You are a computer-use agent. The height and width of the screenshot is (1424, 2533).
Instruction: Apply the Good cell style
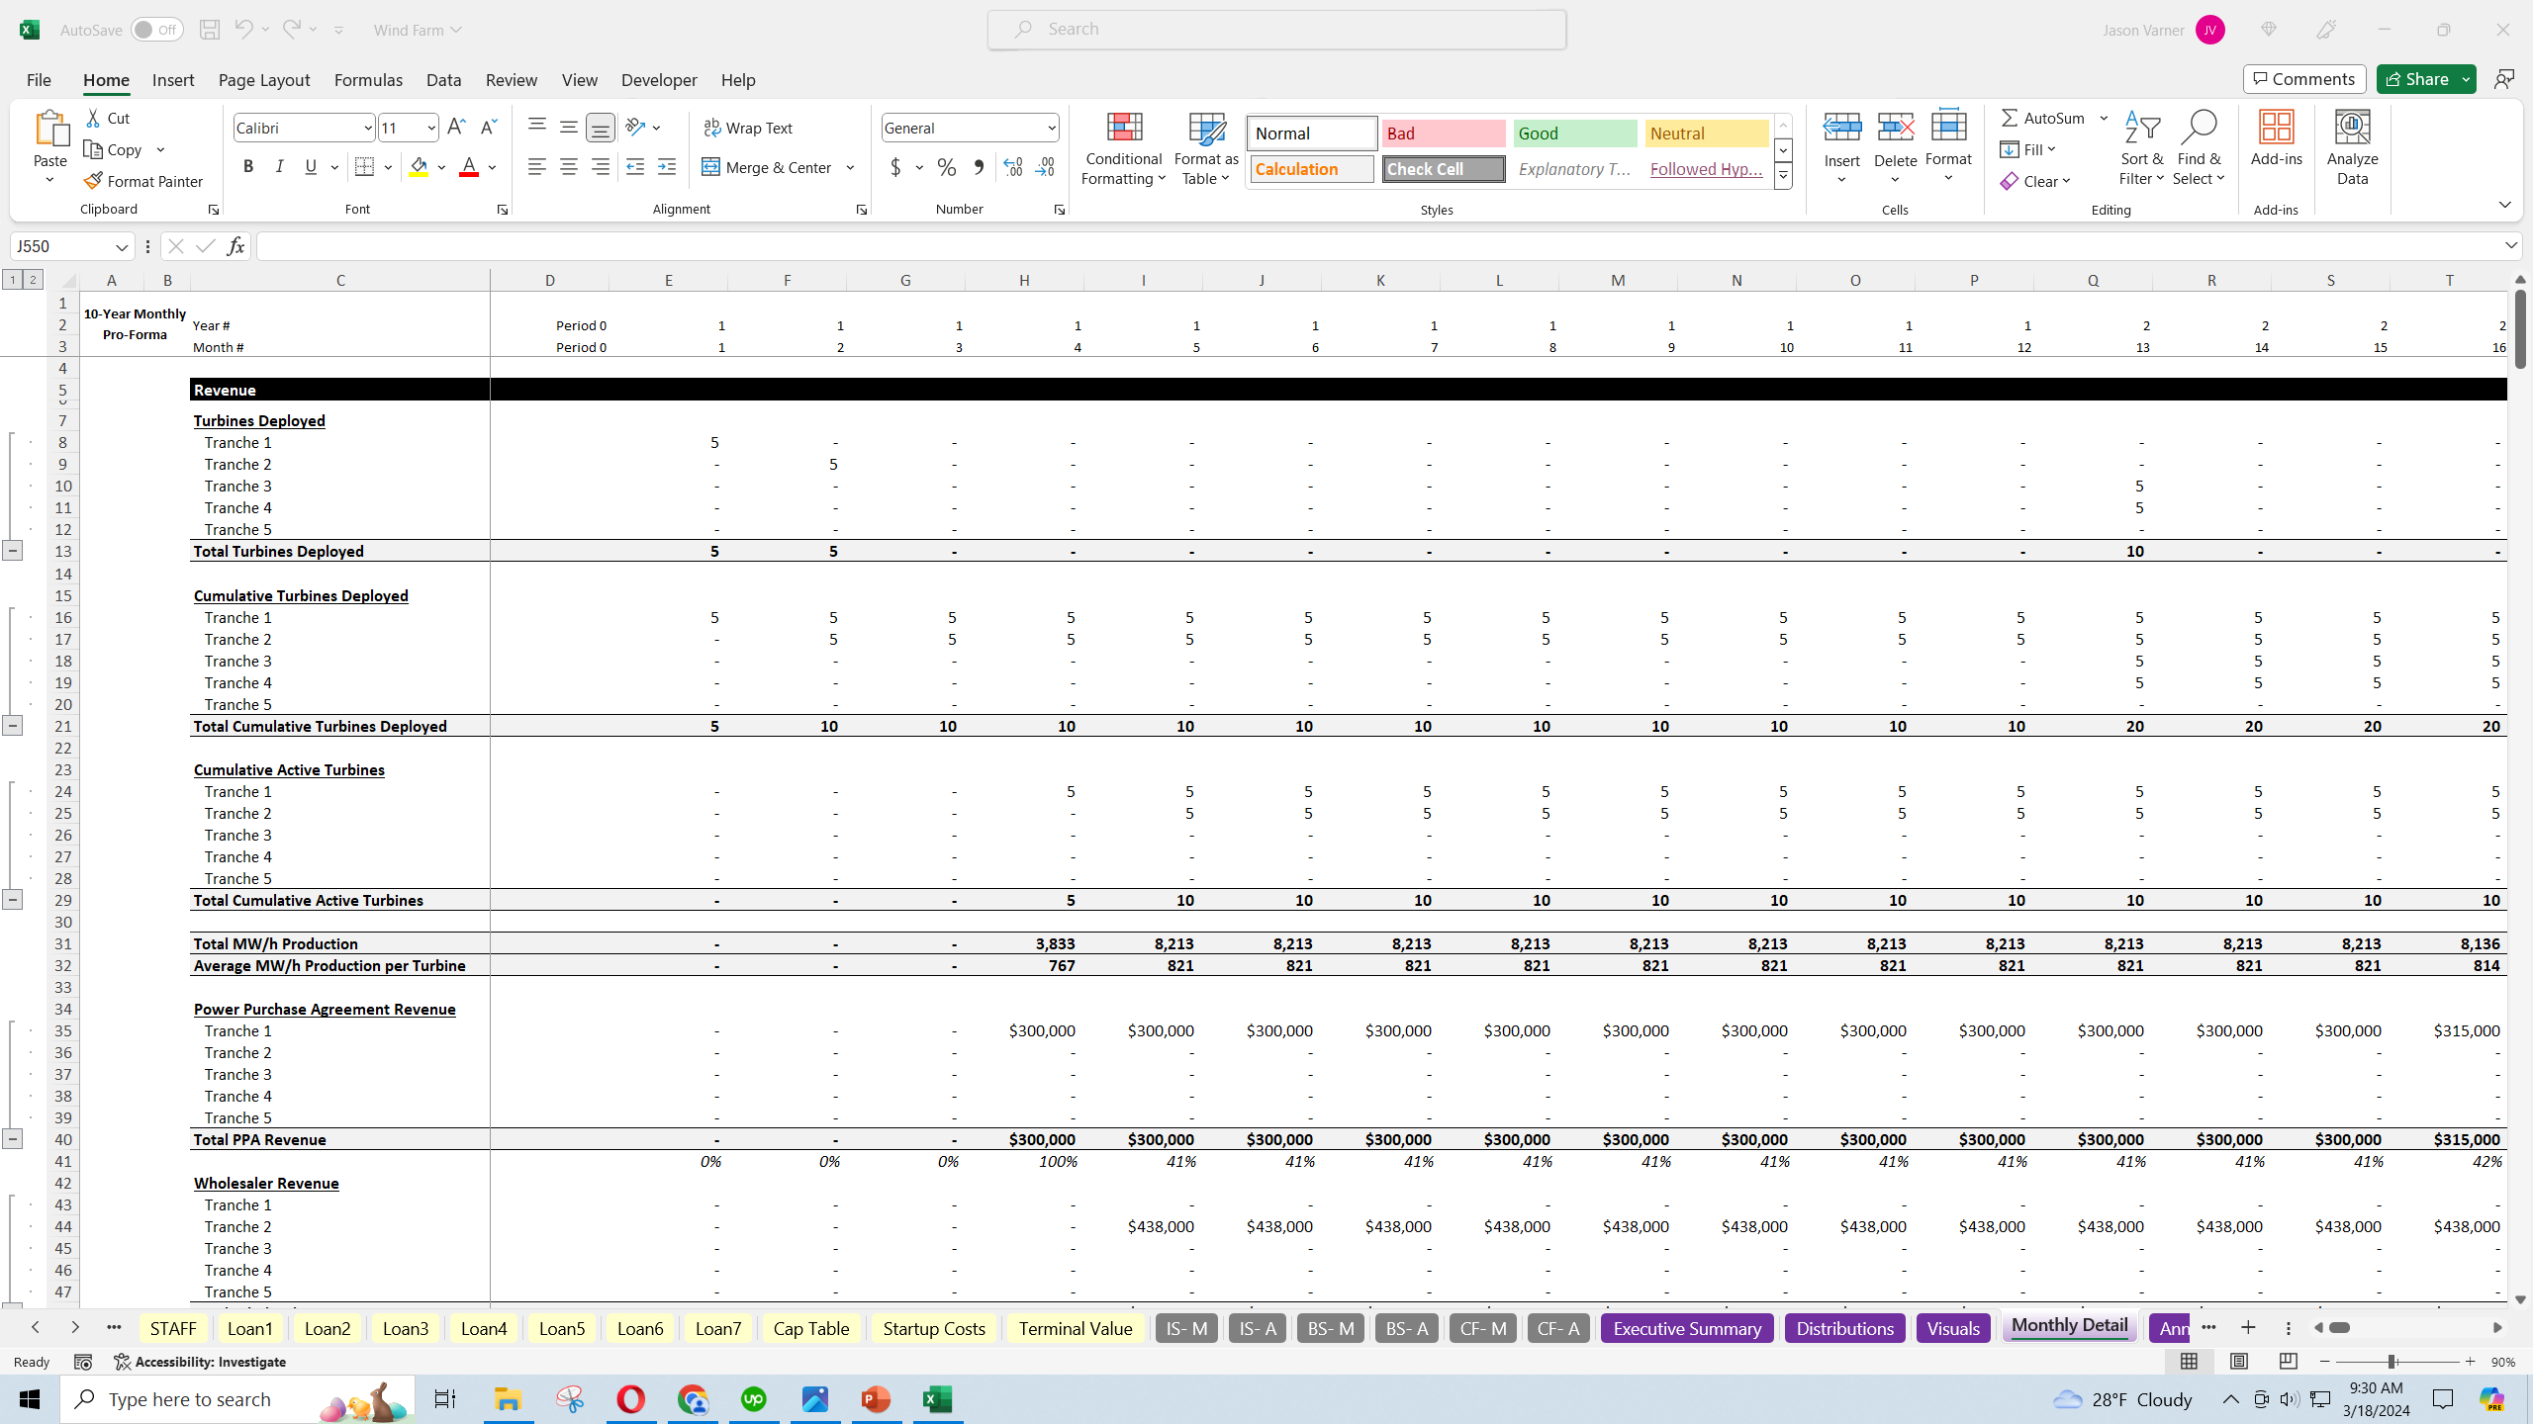pyautogui.click(x=1575, y=133)
